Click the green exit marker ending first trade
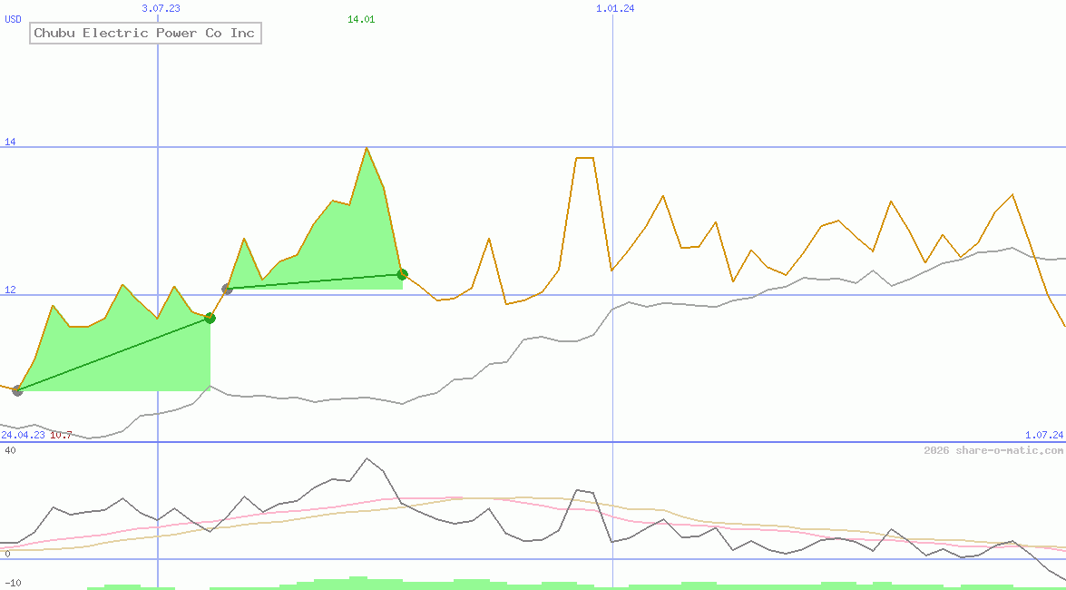Image resolution: width=1066 pixels, height=590 pixels. (x=210, y=318)
